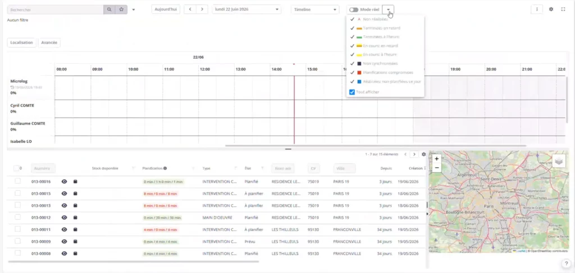Zoom in on the map
This screenshot has height=273, width=575.
pyautogui.click(x=436, y=159)
